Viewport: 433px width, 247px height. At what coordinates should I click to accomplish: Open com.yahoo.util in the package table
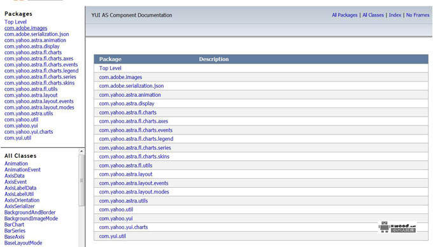[x=116, y=209]
